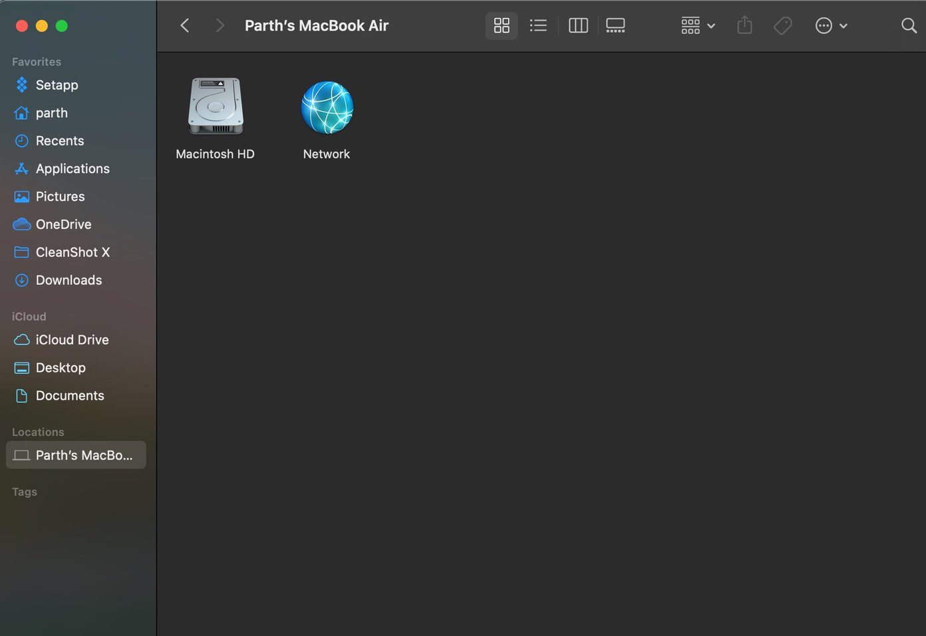The image size is (926, 636).
Task: Click the arrow beside the ellipsis button
Action: tap(844, 26)
